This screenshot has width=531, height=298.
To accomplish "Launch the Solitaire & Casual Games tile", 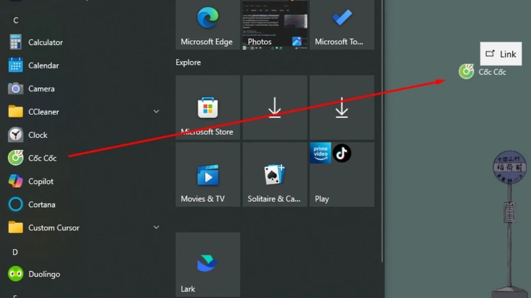I will coord(274,174).
